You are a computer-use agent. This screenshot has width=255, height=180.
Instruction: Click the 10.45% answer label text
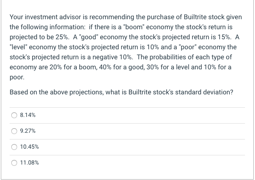29,147
